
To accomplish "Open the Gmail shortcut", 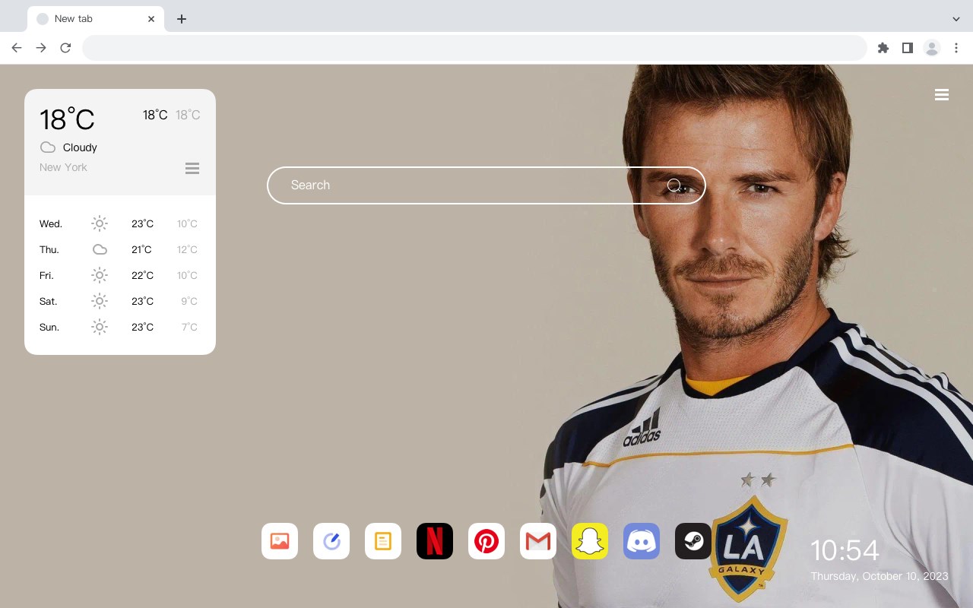I will coord(538,541).
